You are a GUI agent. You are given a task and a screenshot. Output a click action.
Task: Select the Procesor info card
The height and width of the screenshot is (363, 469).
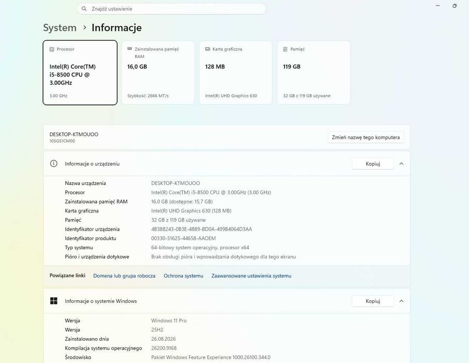tap(80, 73)
